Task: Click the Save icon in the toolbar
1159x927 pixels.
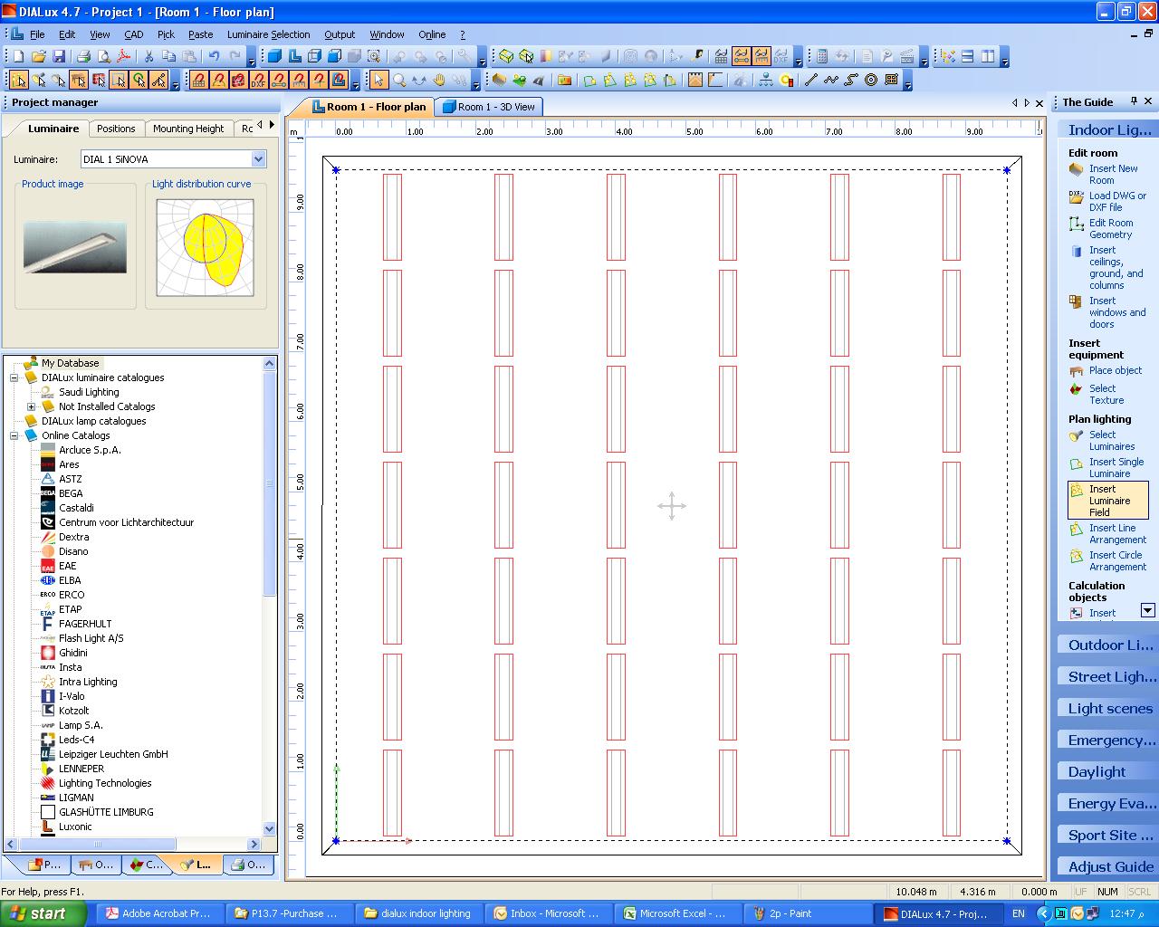Action: 59,55
